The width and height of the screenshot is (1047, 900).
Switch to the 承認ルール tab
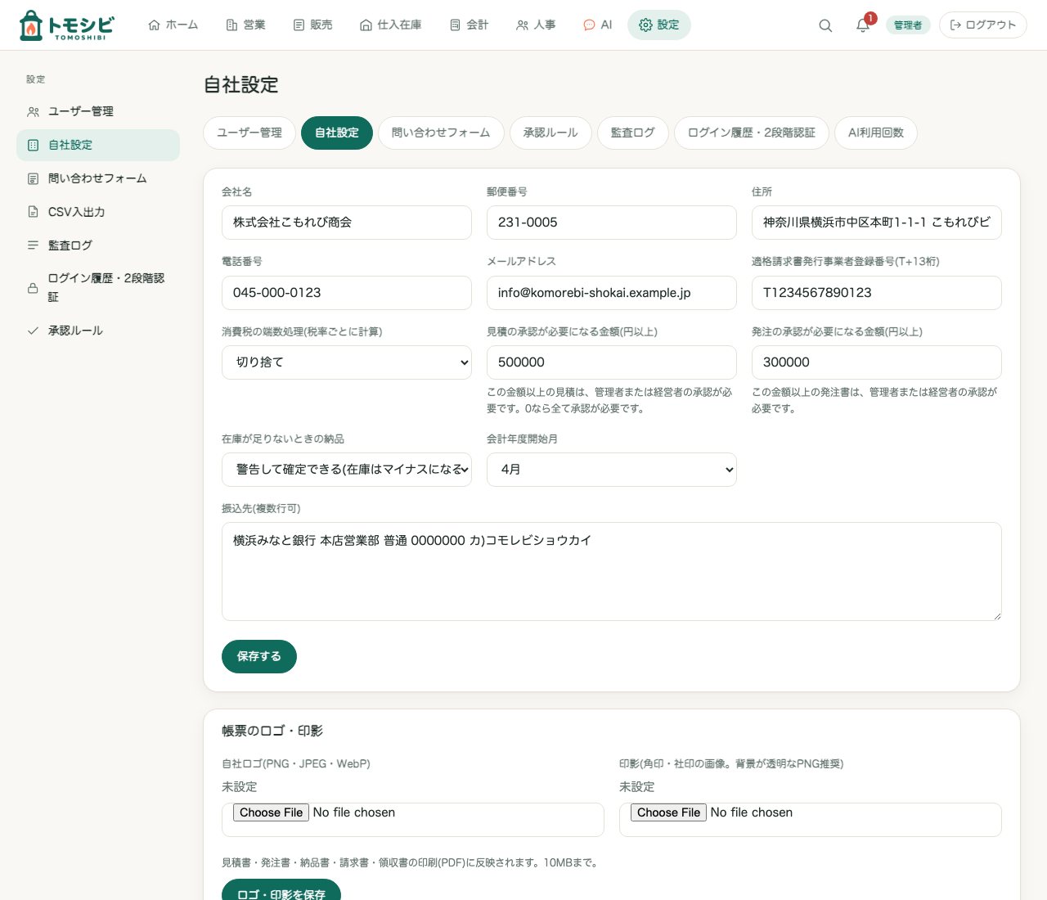pos(550,133)
